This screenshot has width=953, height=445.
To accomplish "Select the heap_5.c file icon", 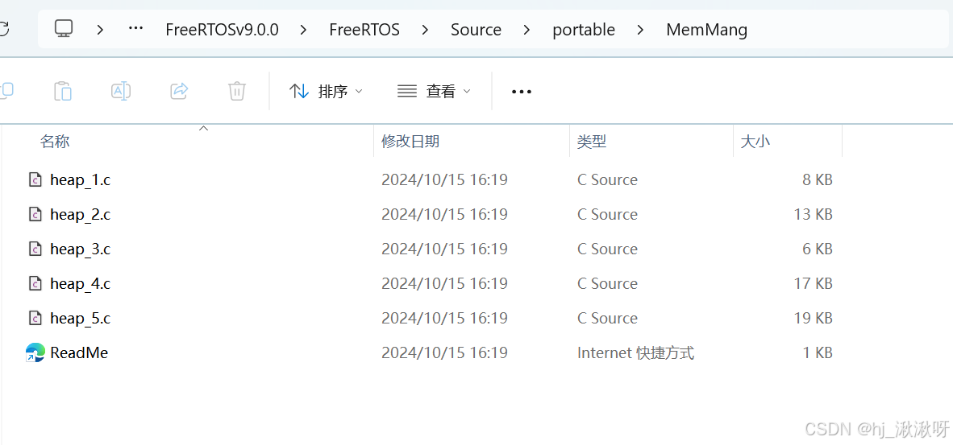I will [x=35, y=319].
